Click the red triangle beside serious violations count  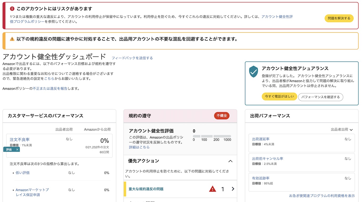[213, 189]
